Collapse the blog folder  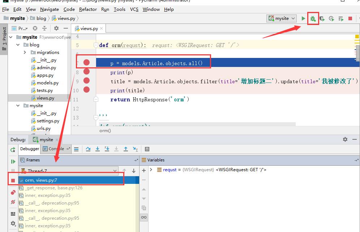[x=18, y=45]
